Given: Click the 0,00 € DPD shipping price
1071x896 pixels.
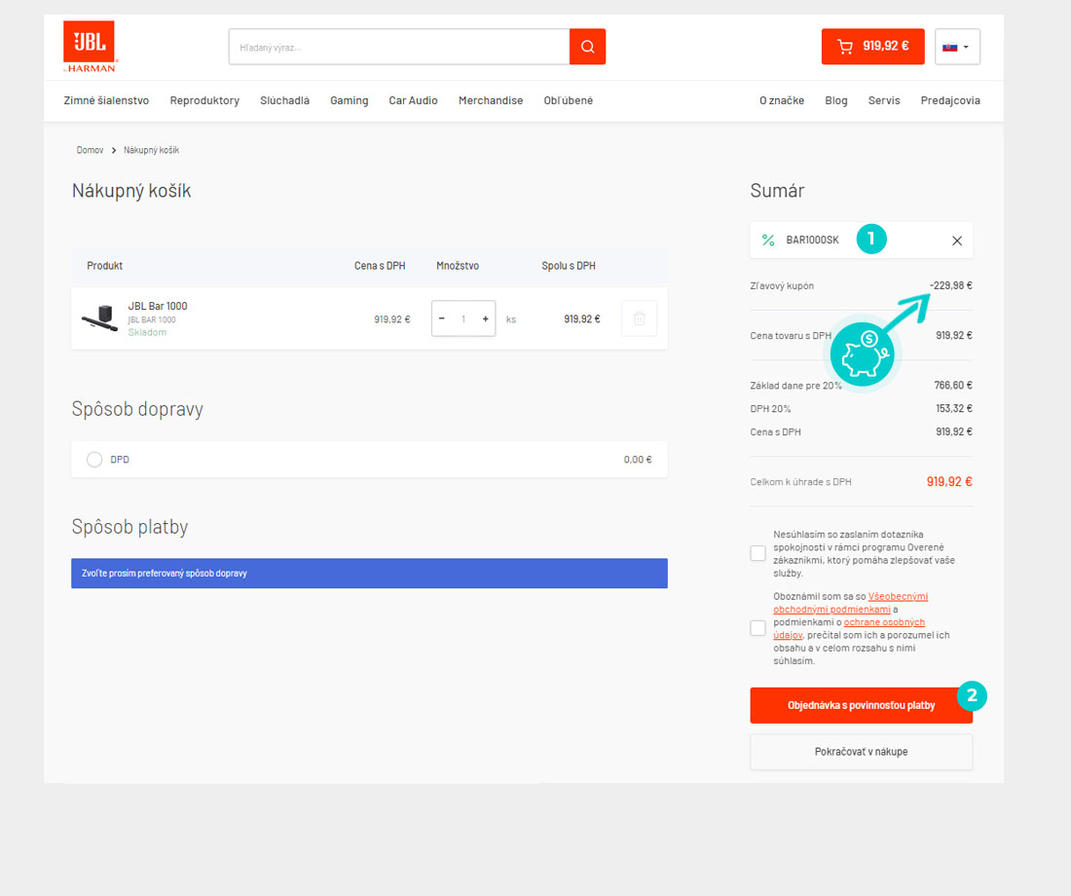Looking at the screenshot, I should point(638,460).
